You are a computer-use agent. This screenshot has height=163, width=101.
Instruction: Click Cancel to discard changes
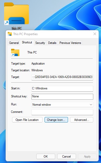coord(66,157)
